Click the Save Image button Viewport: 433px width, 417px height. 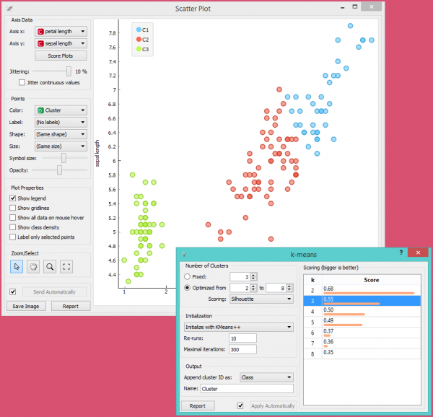pyautogui.click(x=27, y=306)
